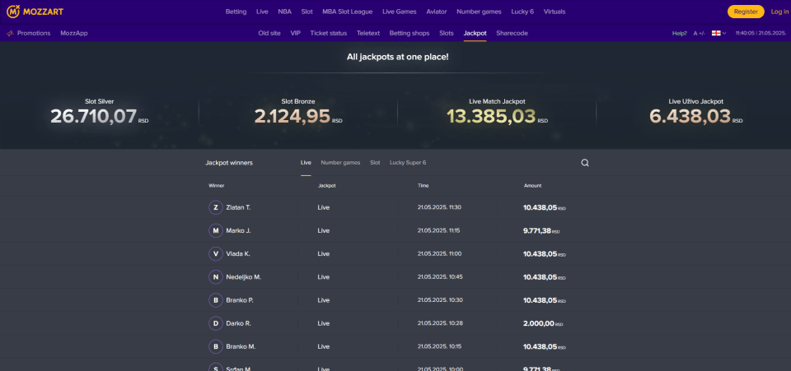Click the Promotions megaphone icon
Screen dimensions: 791x371
click(x=10, y=33)
